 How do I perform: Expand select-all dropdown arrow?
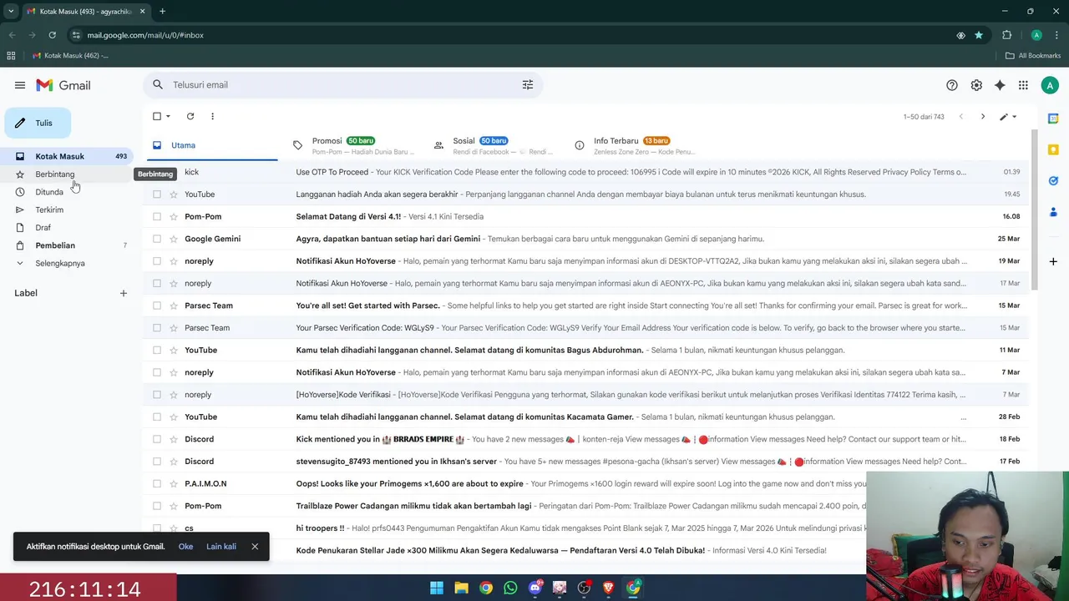pyautogui.click(x=168, y=116)
